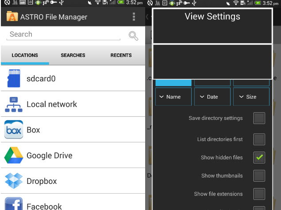Tap Wi-Fi icon in left status bar
The image size is (281, 210).
click(x=98, y=3)
